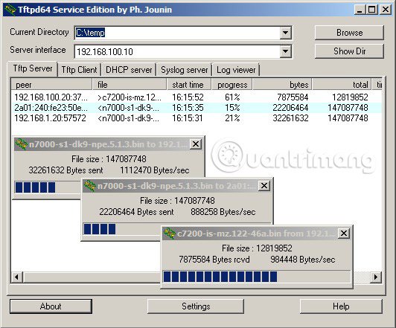Viewport: 396px width, 328px height.
Task: Click the Tftpd64 icon in the title bar
Action: pyautogui.click(x=10, y=10)
